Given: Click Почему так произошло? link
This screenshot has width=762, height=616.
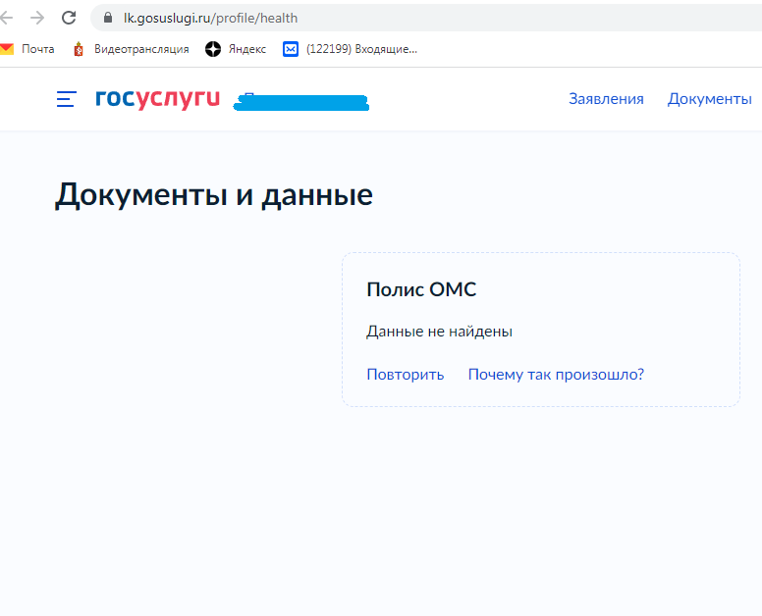Looking at the screenshot, I should [556, 375].
